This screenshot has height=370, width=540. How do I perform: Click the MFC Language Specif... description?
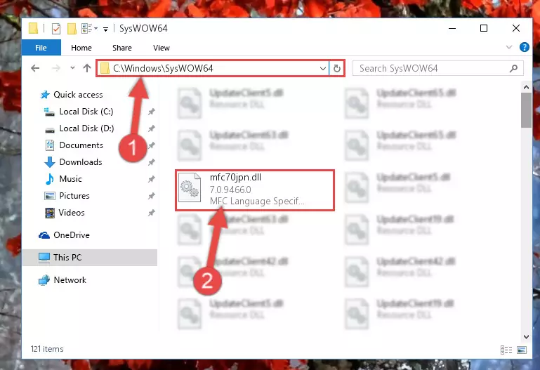click(x=257, y=201)
